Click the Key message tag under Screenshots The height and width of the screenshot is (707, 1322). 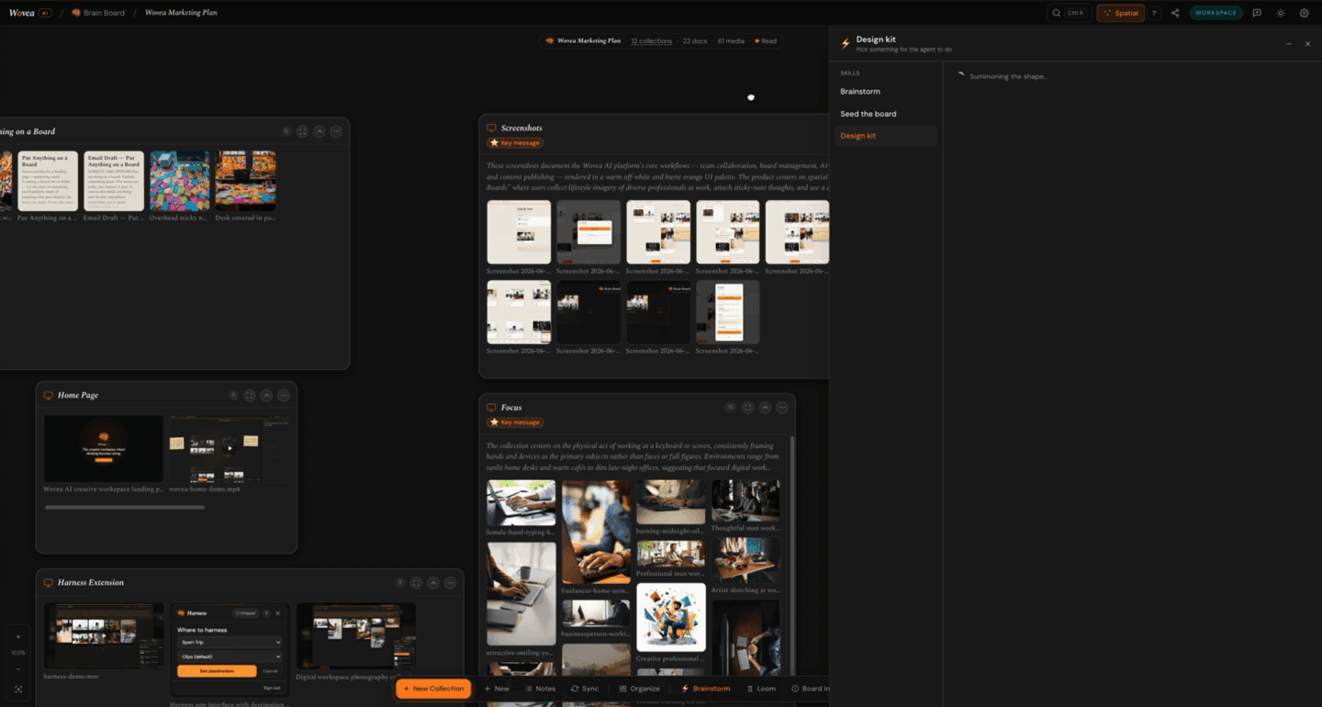(515, 143)
